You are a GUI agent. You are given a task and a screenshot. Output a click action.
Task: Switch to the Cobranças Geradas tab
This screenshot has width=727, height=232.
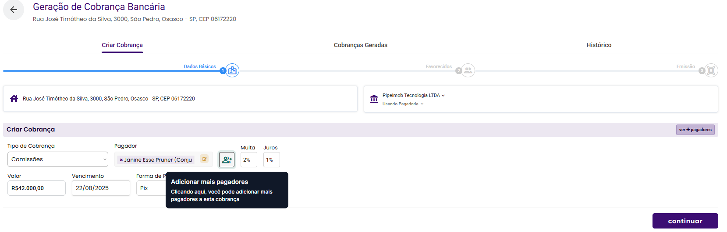[x=361, y=45]
